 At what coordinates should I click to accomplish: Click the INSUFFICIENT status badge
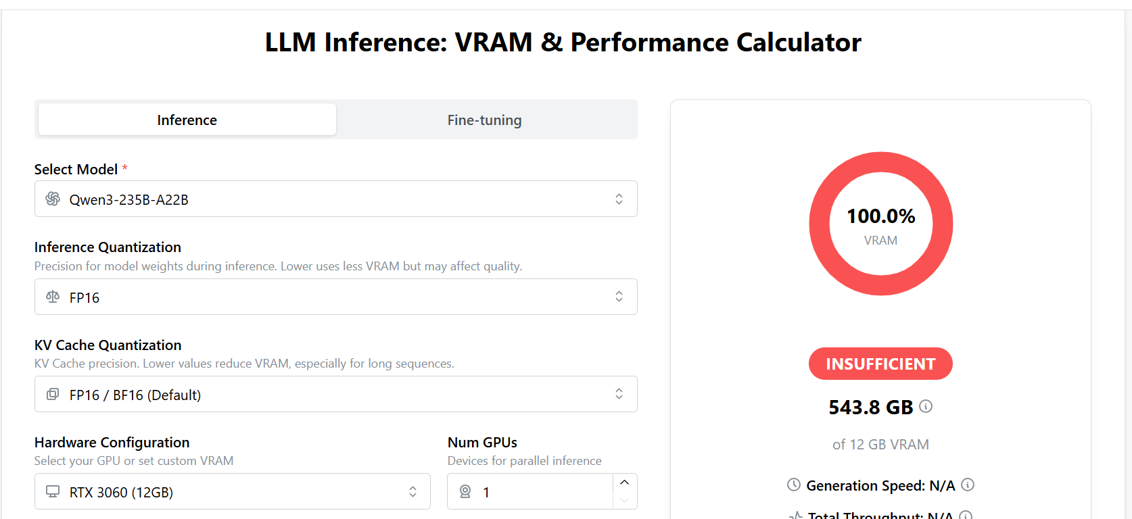coord(880,364)
